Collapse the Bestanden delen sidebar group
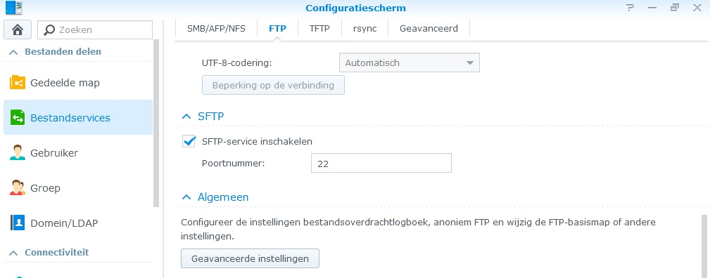This screenshot has height=278, width=710. (13, 52)
